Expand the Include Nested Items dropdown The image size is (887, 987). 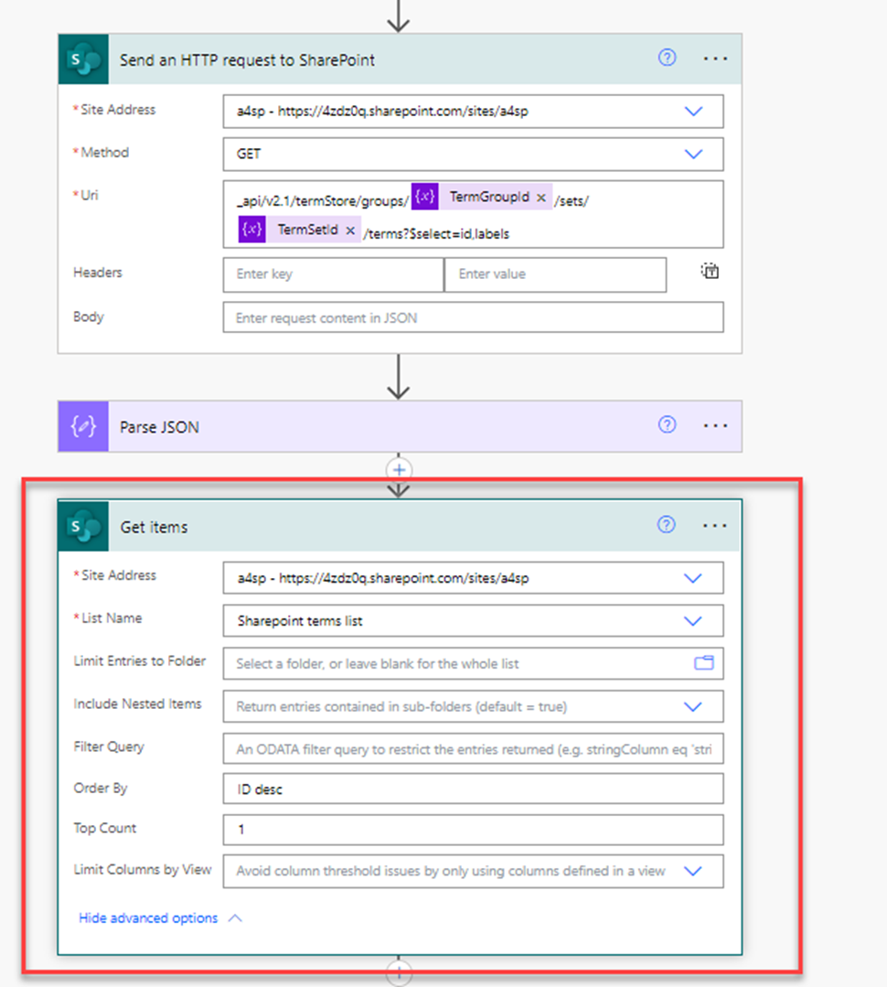click(x=693, y=706)
